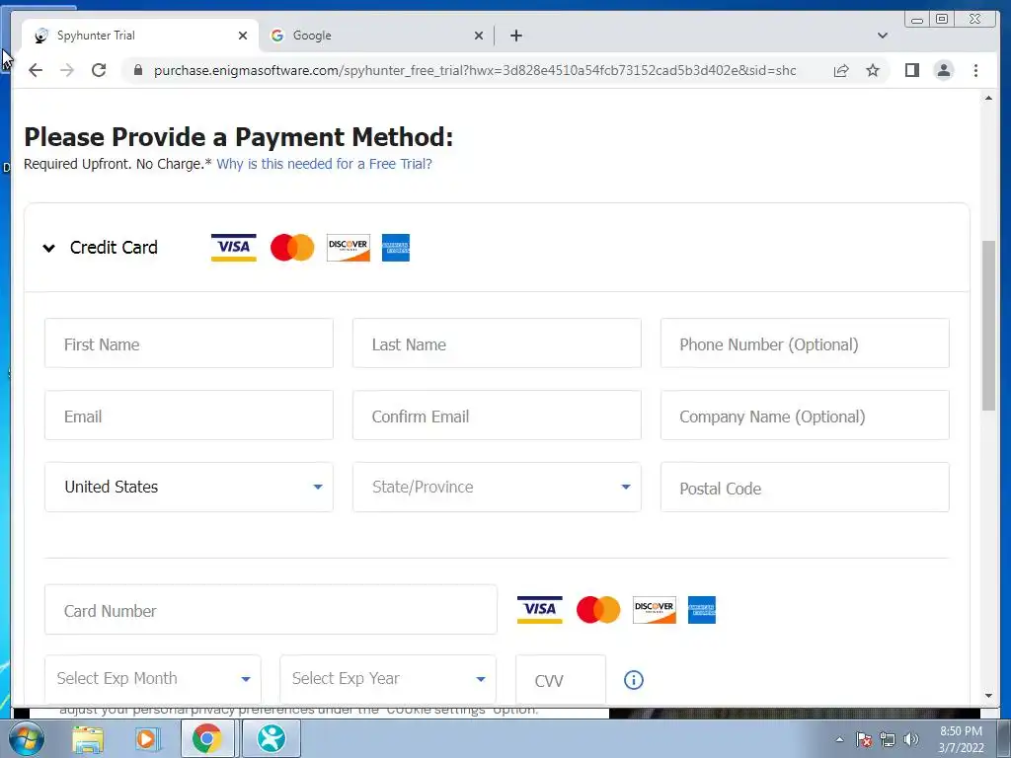Screen dimensions: 1011x758
Task: Open the clock showing 8:50 PM
Action: (961, 739)
